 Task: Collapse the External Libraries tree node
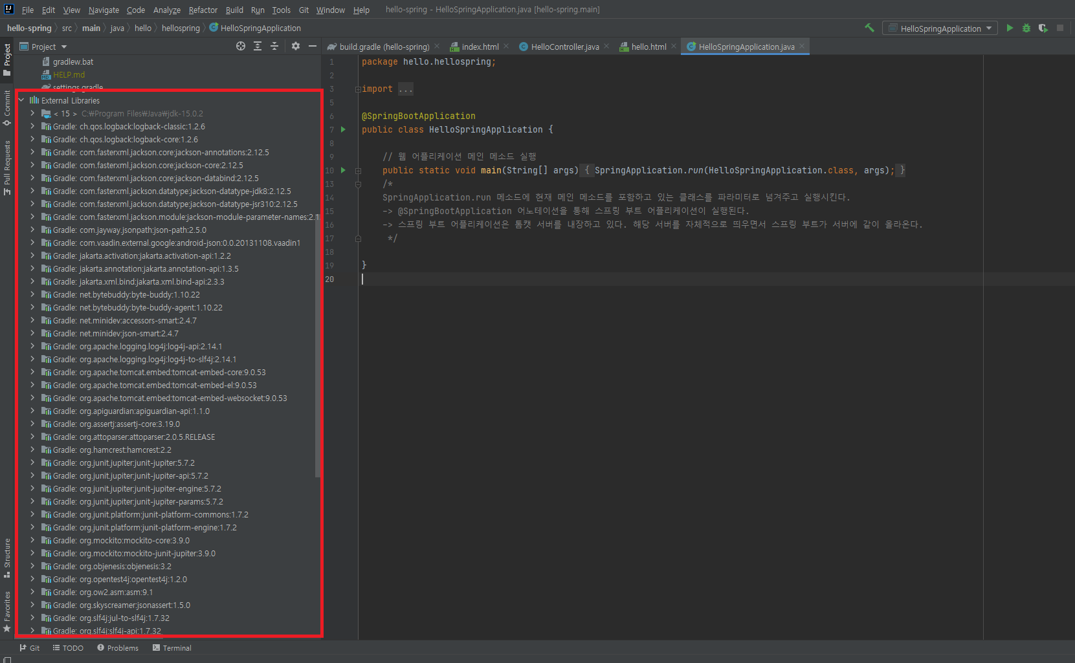[x=21, y=100]
